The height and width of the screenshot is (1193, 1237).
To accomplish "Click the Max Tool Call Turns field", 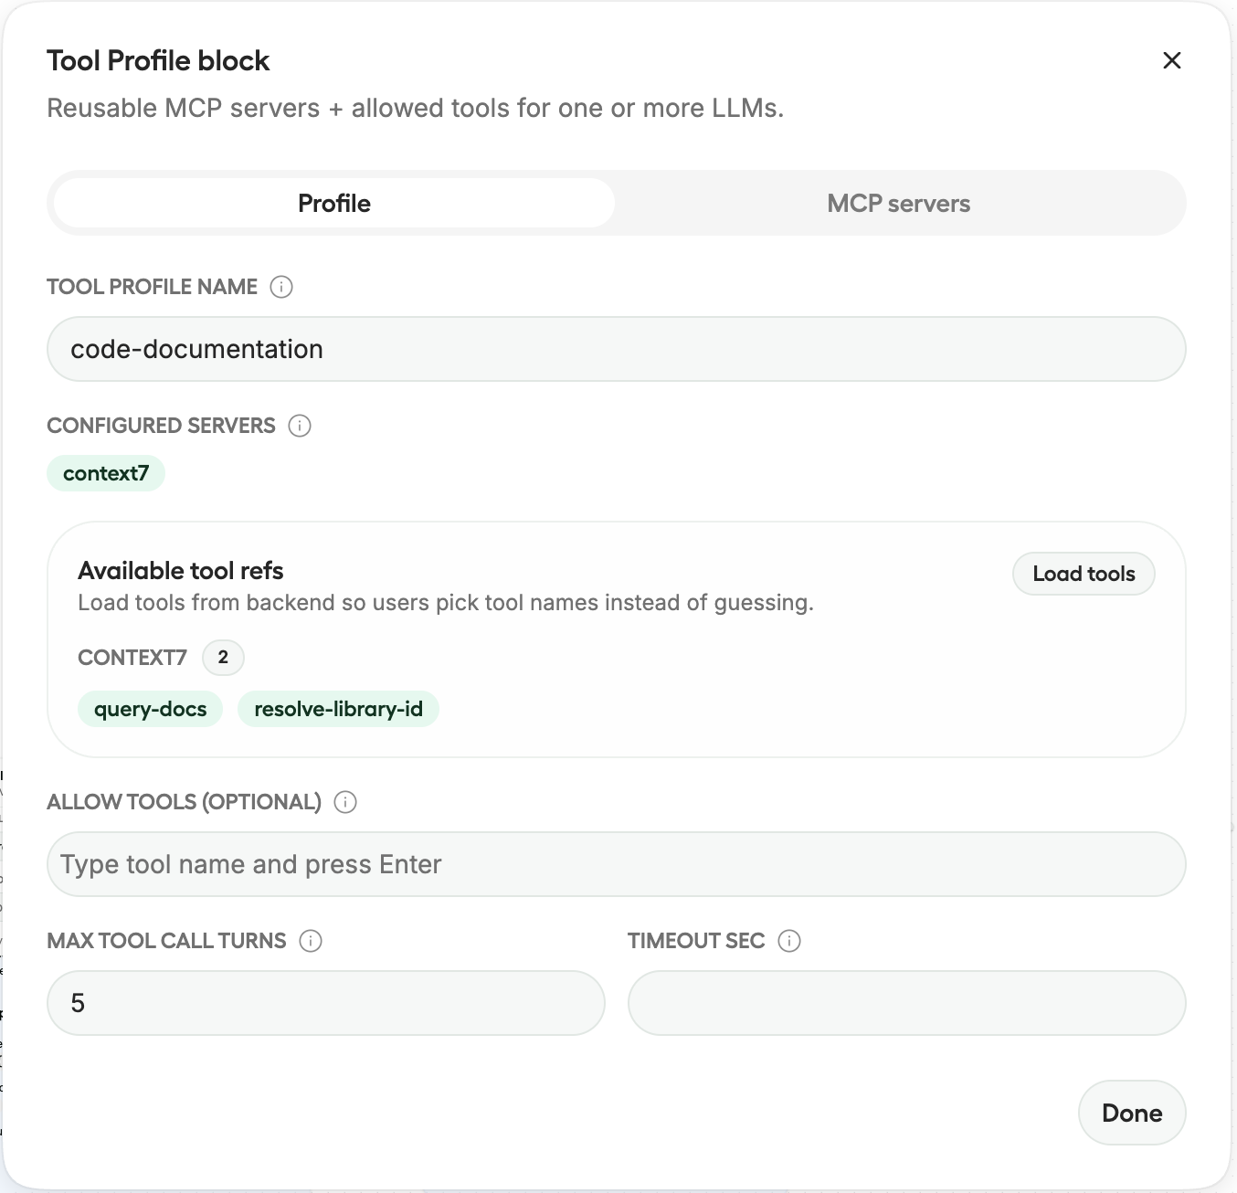I will pos(325,1003).
